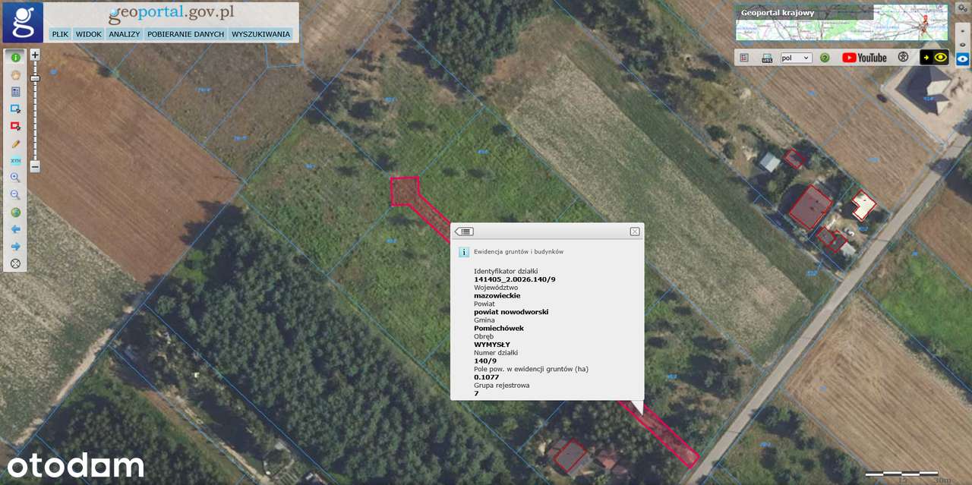The width and height of the screenshot is (972, 485).
Task: Open the WIDOK menu
Action: tap(89, 34)
